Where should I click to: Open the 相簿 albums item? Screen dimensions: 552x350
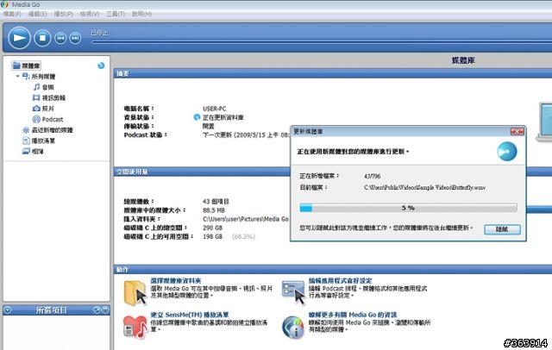pos(33,151)
